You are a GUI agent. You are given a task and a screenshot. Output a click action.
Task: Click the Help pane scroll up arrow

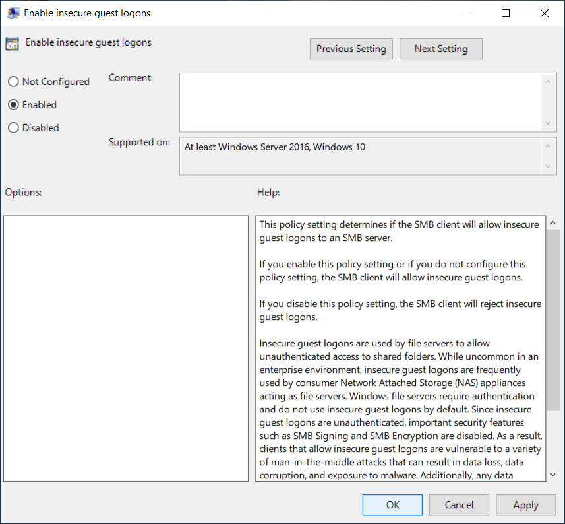552,223
